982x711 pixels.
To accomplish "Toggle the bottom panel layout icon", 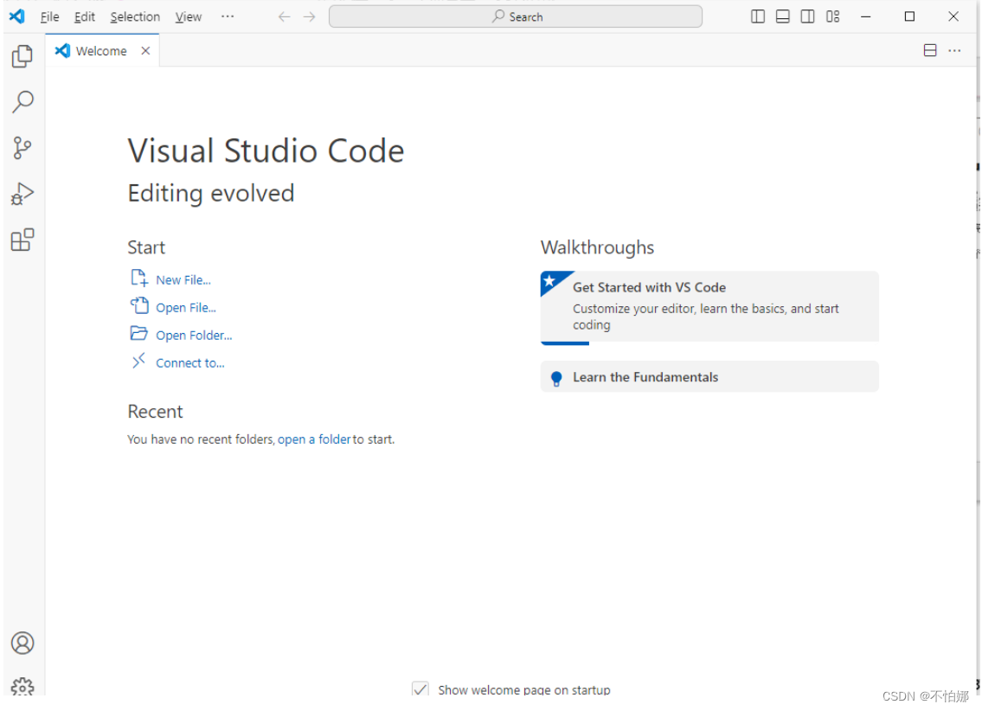I will [783, 17].
